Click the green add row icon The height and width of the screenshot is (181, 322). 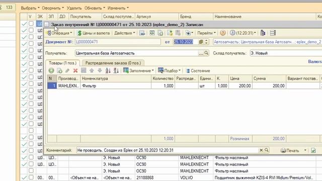tap(51, 71)
